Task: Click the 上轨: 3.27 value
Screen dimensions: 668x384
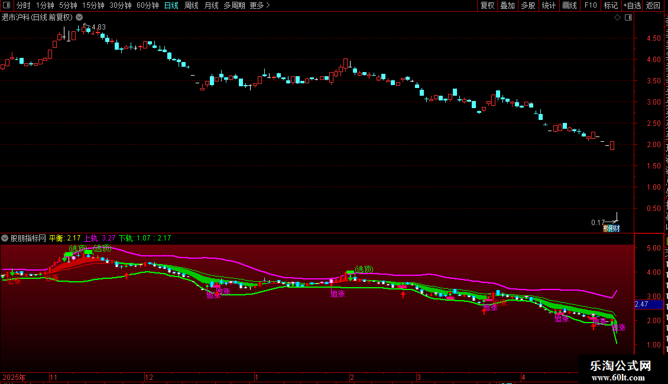Action: 100,238
